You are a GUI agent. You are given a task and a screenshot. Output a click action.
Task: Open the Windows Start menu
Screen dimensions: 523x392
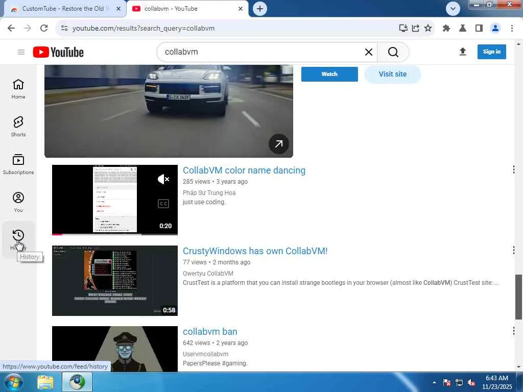coord(13,382)
